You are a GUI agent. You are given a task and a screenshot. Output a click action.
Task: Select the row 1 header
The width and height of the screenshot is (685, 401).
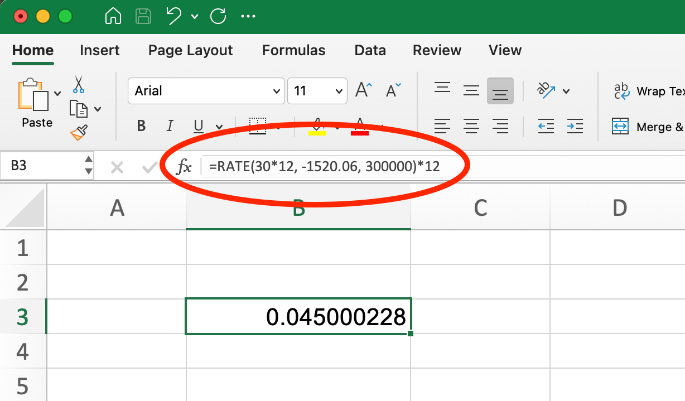tap(23, 248)
